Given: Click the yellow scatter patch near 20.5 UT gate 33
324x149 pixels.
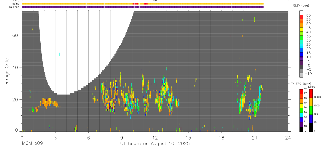Looking at the screenshot, I should pyautogui.click(x=249, y=78).
